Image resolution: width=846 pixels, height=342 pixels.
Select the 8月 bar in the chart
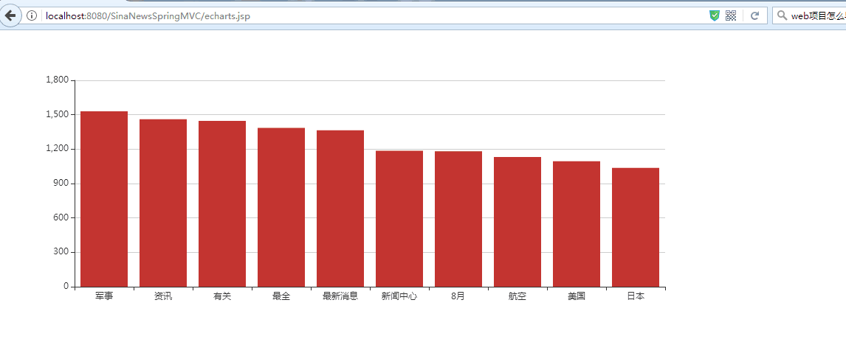tap(458, 219)
